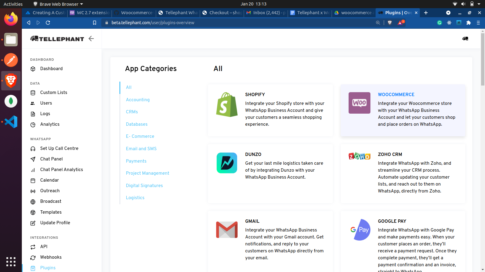The width and height of the screenshot is (485, 272).
Task: Open Postman from the dock
Action: point(11,60)
